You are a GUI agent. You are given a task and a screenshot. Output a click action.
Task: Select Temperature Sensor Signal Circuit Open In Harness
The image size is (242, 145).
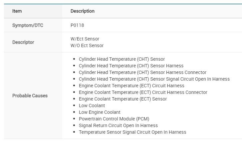(132, 132)
